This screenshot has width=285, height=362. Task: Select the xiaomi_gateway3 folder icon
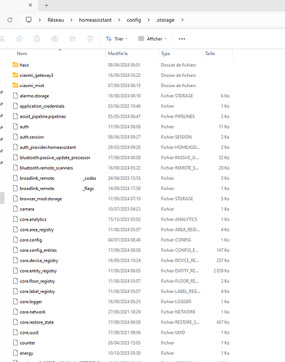click(x=15, y=75)
